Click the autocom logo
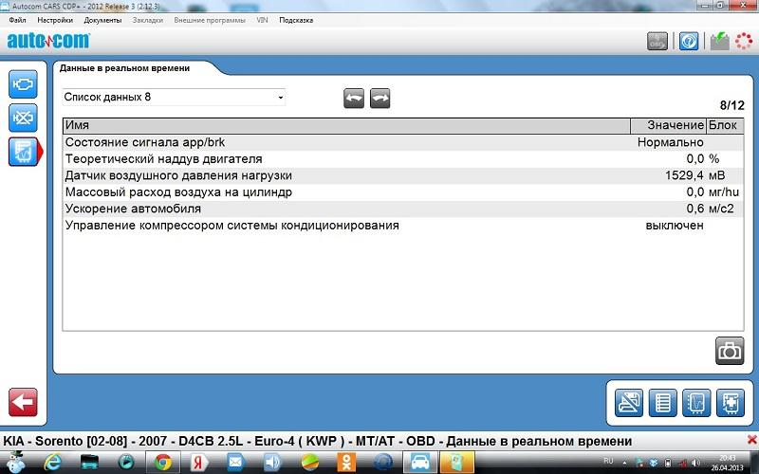Viewport: 759px width, 474px height. pyautogui.click(x=48, y=41)
